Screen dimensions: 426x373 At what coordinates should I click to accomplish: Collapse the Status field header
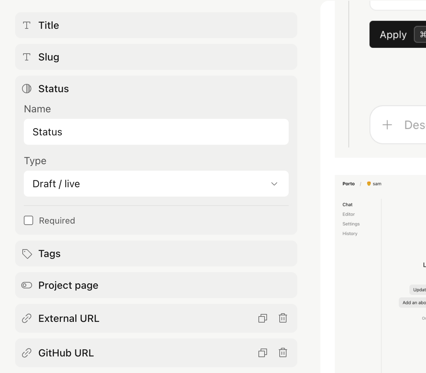[x=156, y=89]
